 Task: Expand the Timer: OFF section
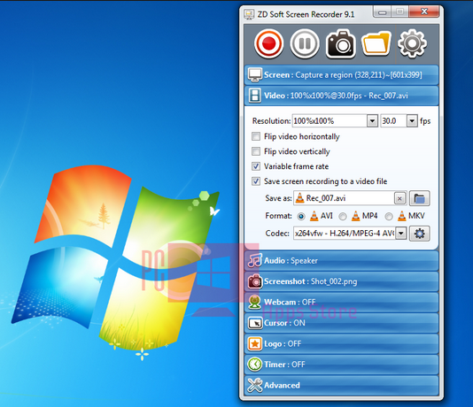pyautogui.click(x=342, y=365)
